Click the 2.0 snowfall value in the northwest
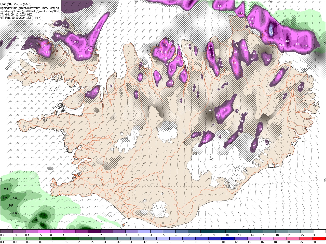 click(x=76, y=42)
